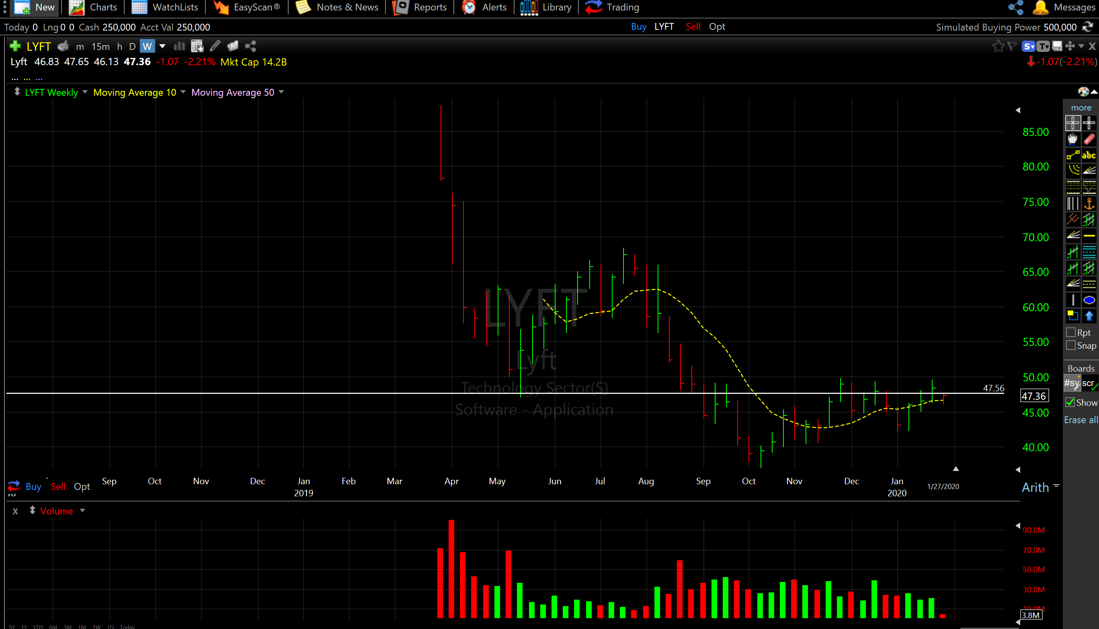Click the top-right share network icon
This screenshot has width=1099, height=629.
pos(1016,7)
